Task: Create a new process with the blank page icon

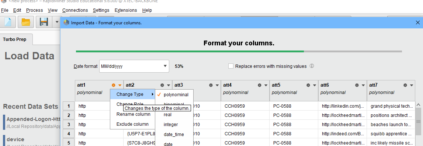Action: tap(8, 22)
